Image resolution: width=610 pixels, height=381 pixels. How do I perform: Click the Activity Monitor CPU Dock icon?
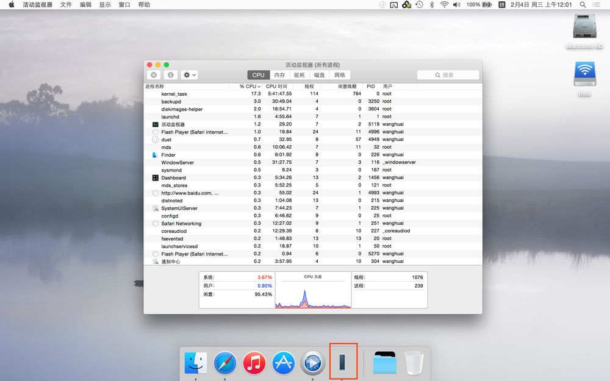(x=342, y=363)
